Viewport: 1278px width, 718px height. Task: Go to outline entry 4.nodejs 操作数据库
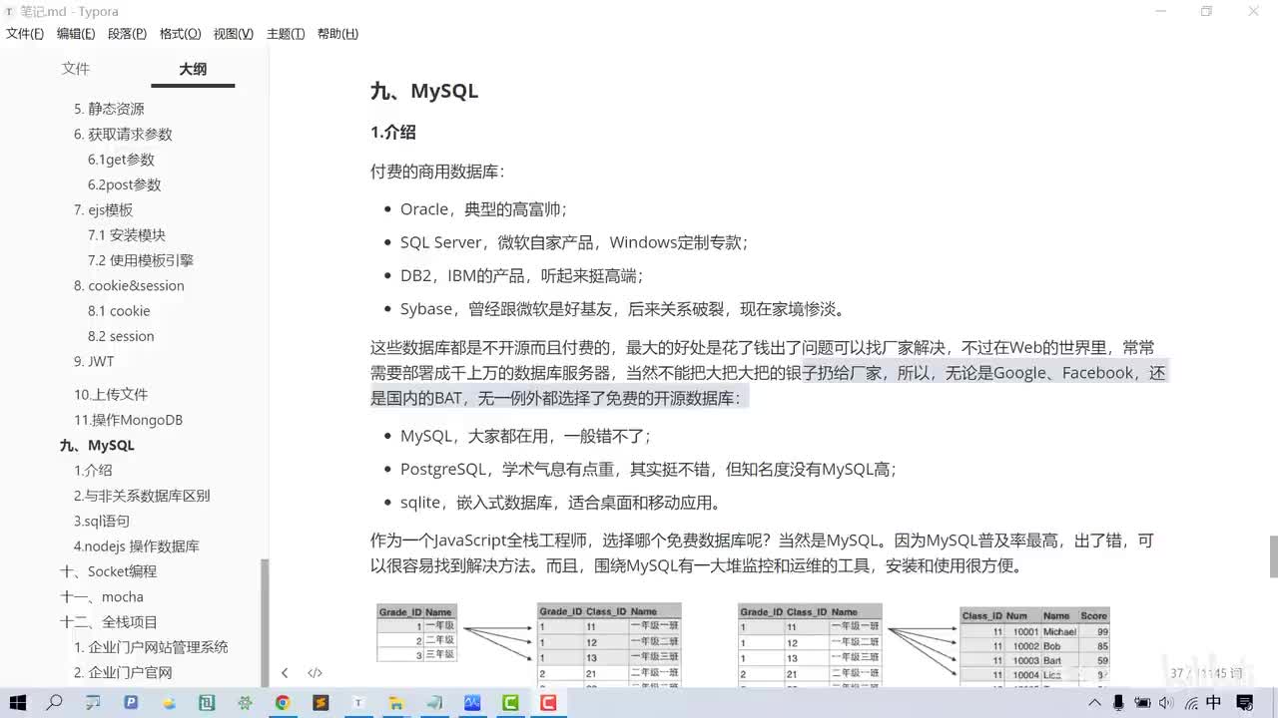point(137,546)
